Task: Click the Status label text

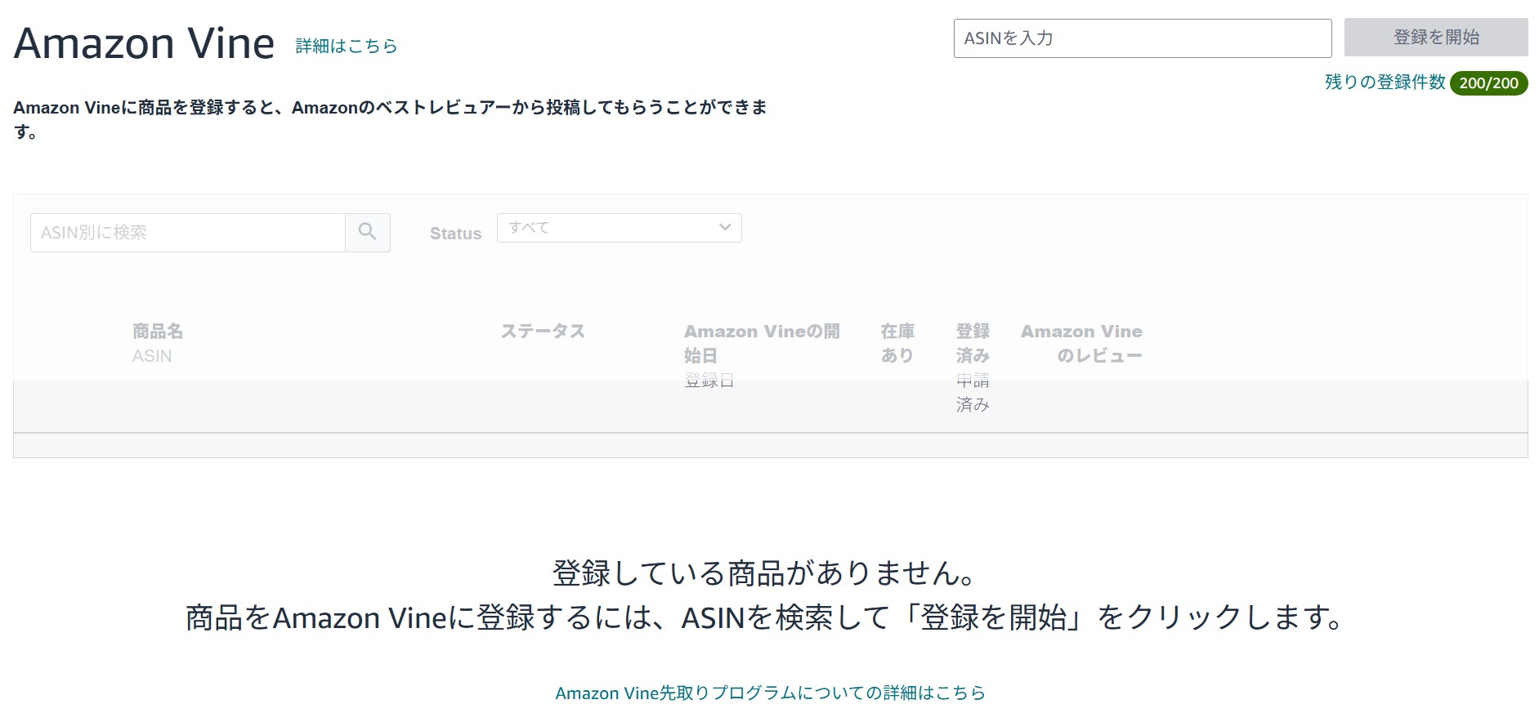Action: coord(455,234)
